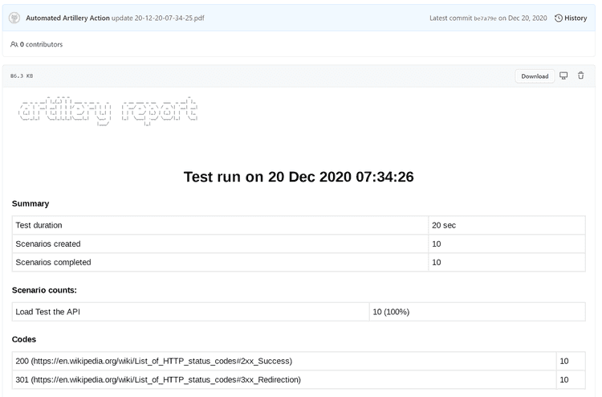Screen dimensions: 602x397
Task: Delete this file with trash icon
Action: [x=581, y=76]
